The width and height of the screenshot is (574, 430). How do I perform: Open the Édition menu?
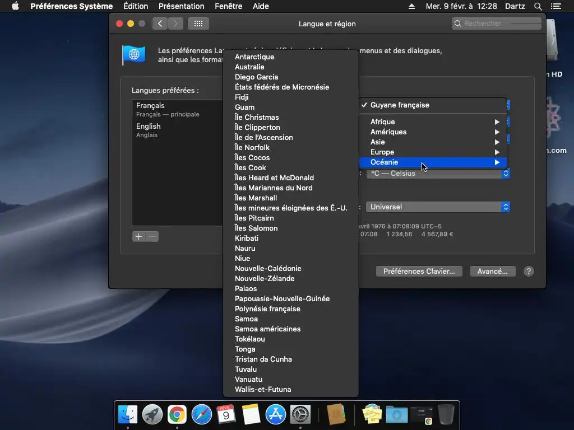[x=136, y=6]
